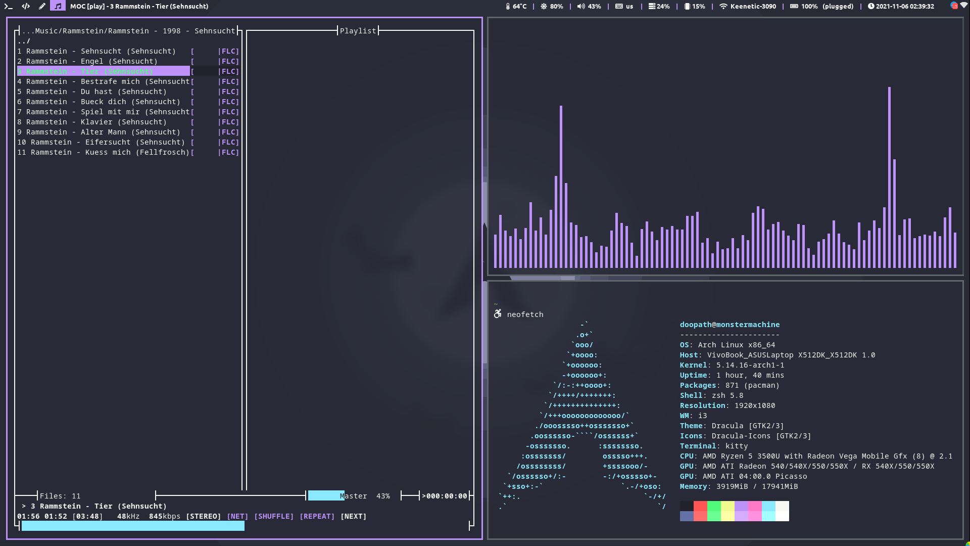Viewport: 970px width, 546px height.
Task: Toggle the STEREO indicator
Action: (203, 516)
